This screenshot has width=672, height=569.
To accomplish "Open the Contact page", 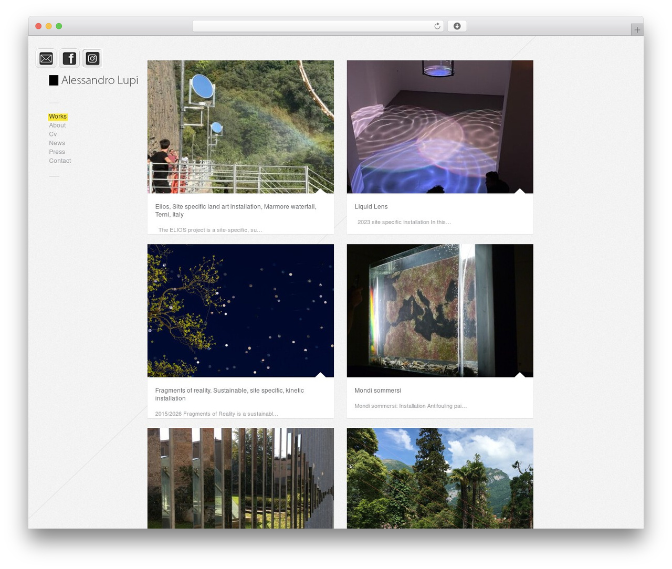I will click(x=60, y=161).
